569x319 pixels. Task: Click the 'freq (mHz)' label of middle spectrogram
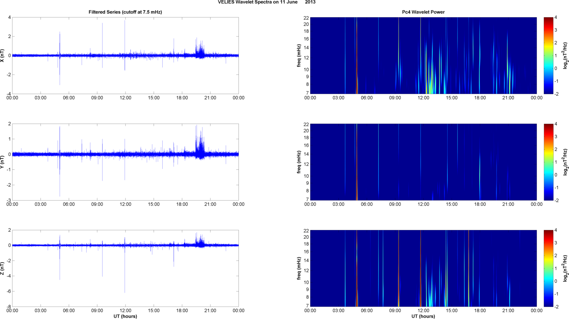(x=299, y=162)
